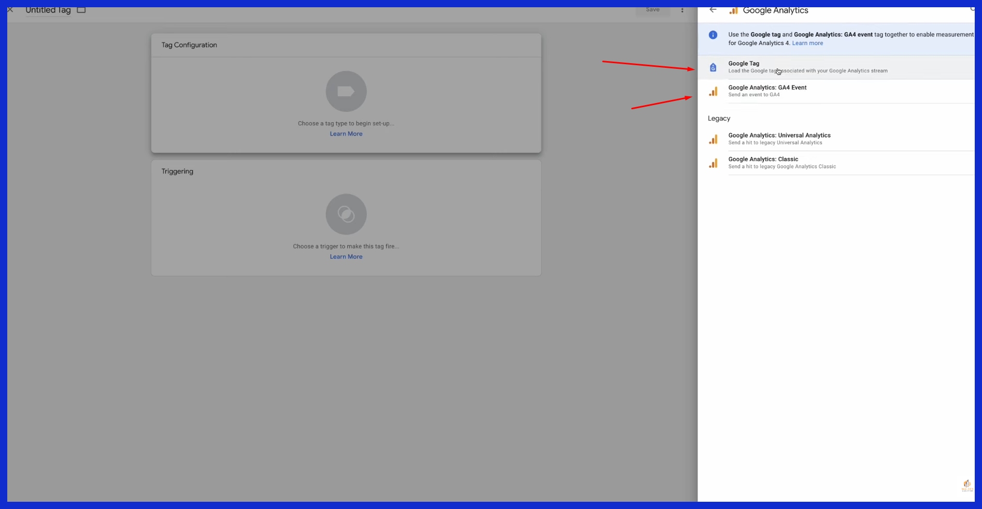
Task: Open the three-dot more options menu
Action: (682, 10)
